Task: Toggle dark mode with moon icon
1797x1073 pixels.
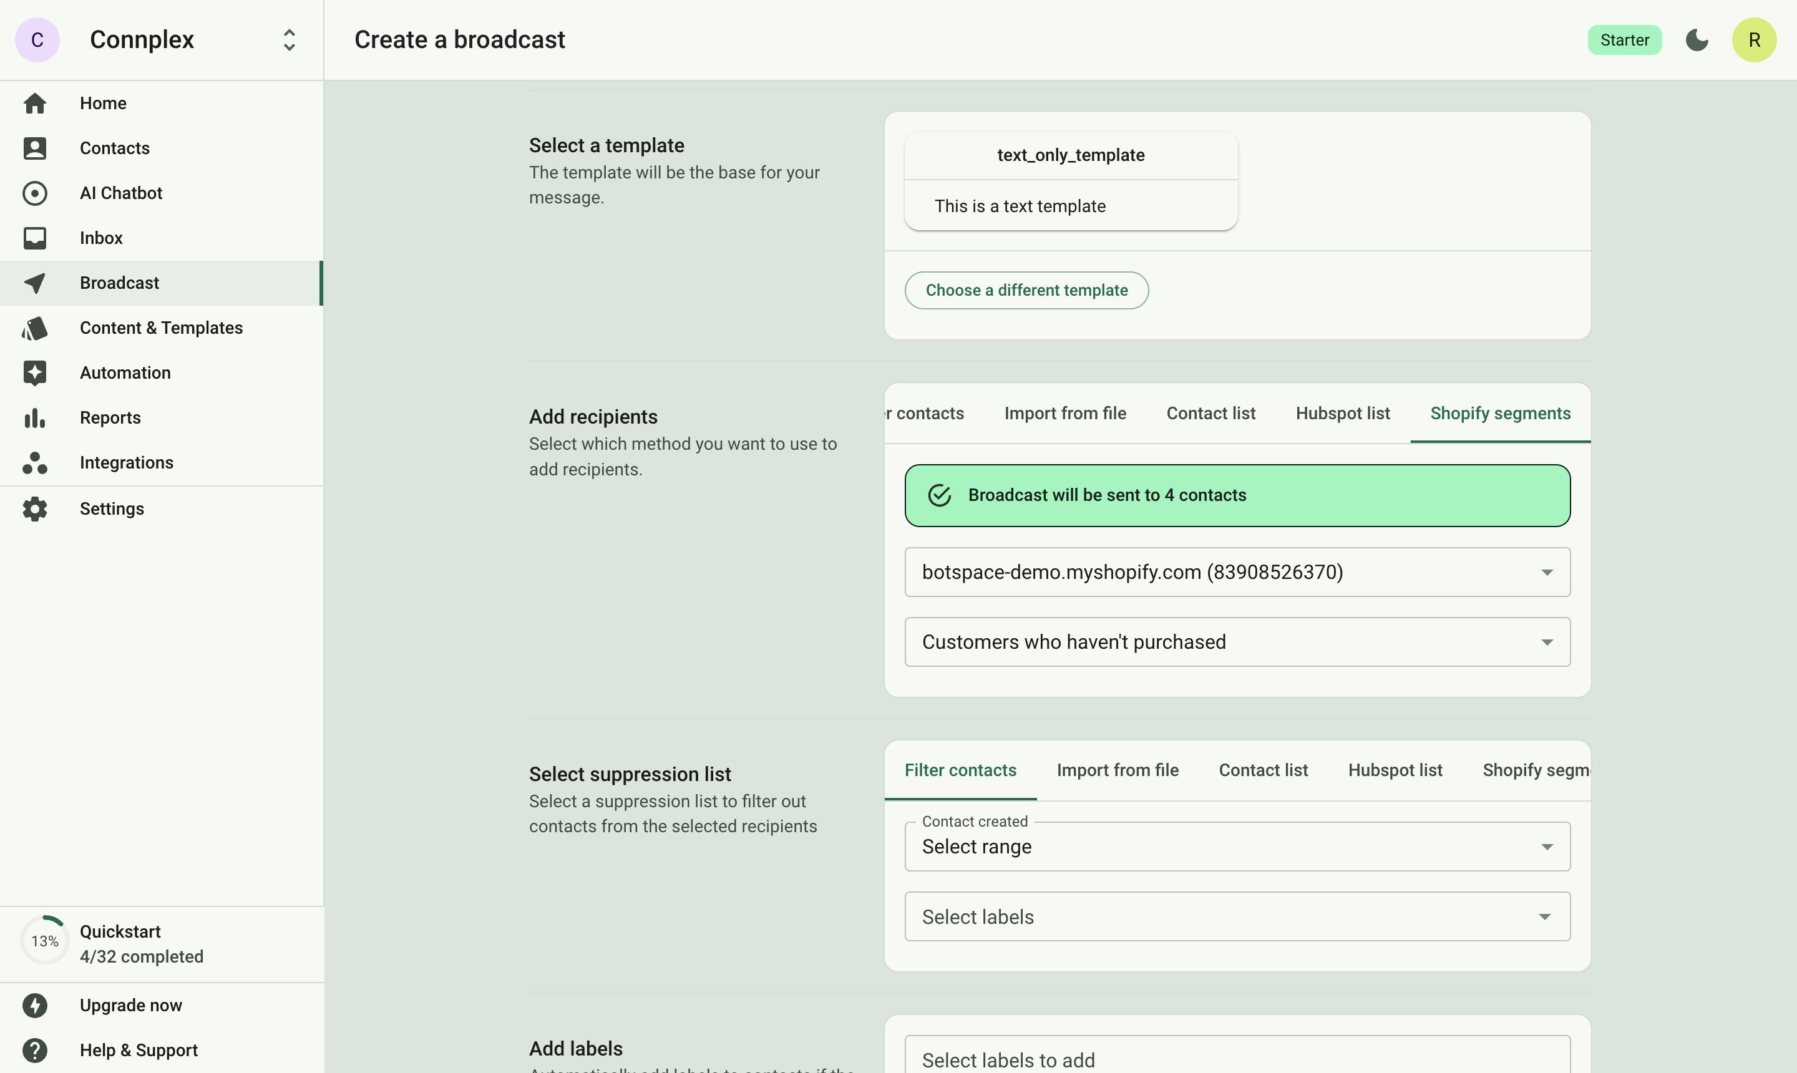Action: point(1697,39)
